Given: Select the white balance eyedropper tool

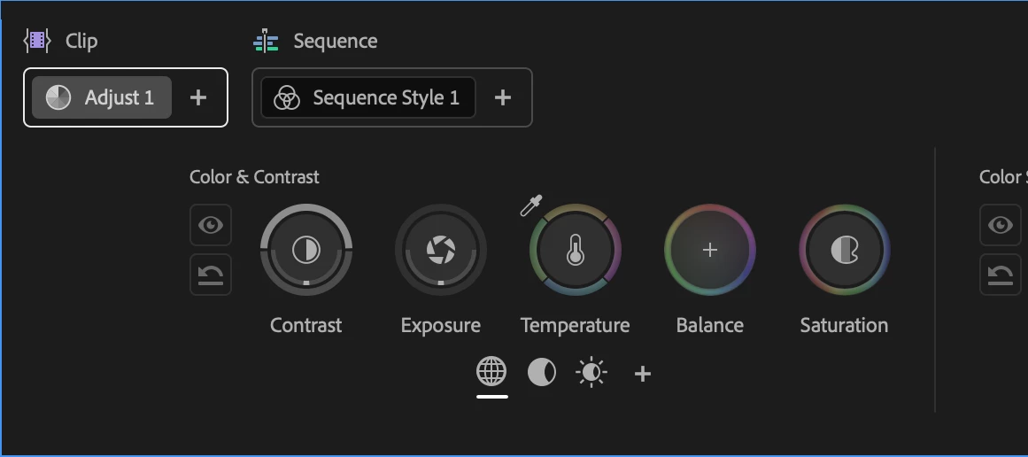Looking at the screenshot, I should tap(531, 205).
